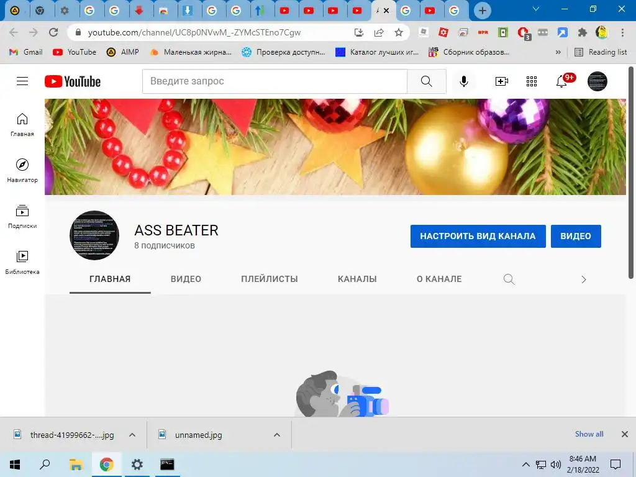Screen dimensions: 636x477
Task: Show hidden bookmarks with double chevron
Action: coord(558,52)
